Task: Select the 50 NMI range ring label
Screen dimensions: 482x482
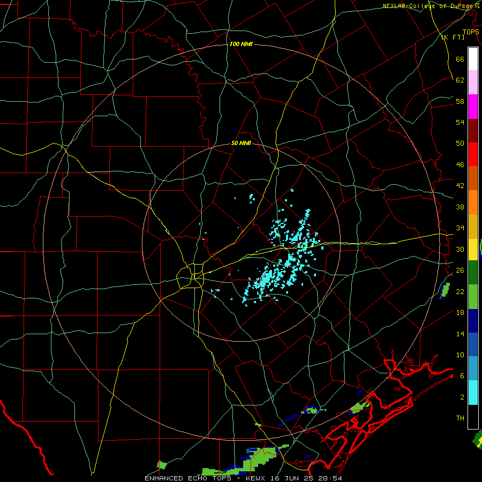Action: (x=241, y=143)
